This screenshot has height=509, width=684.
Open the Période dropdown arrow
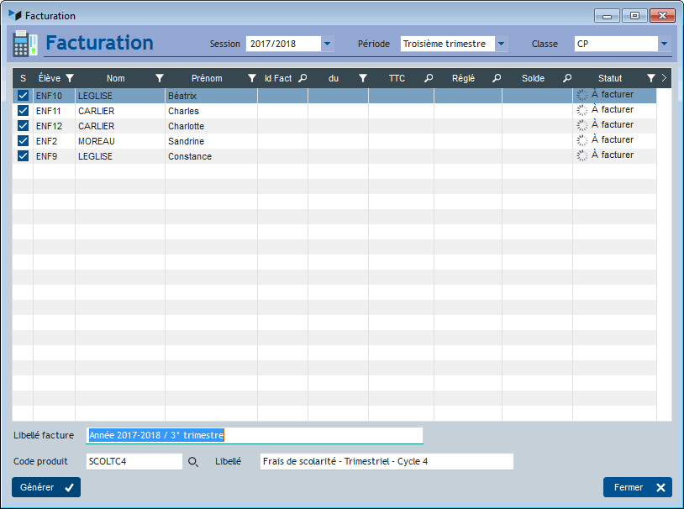(501, 44)
